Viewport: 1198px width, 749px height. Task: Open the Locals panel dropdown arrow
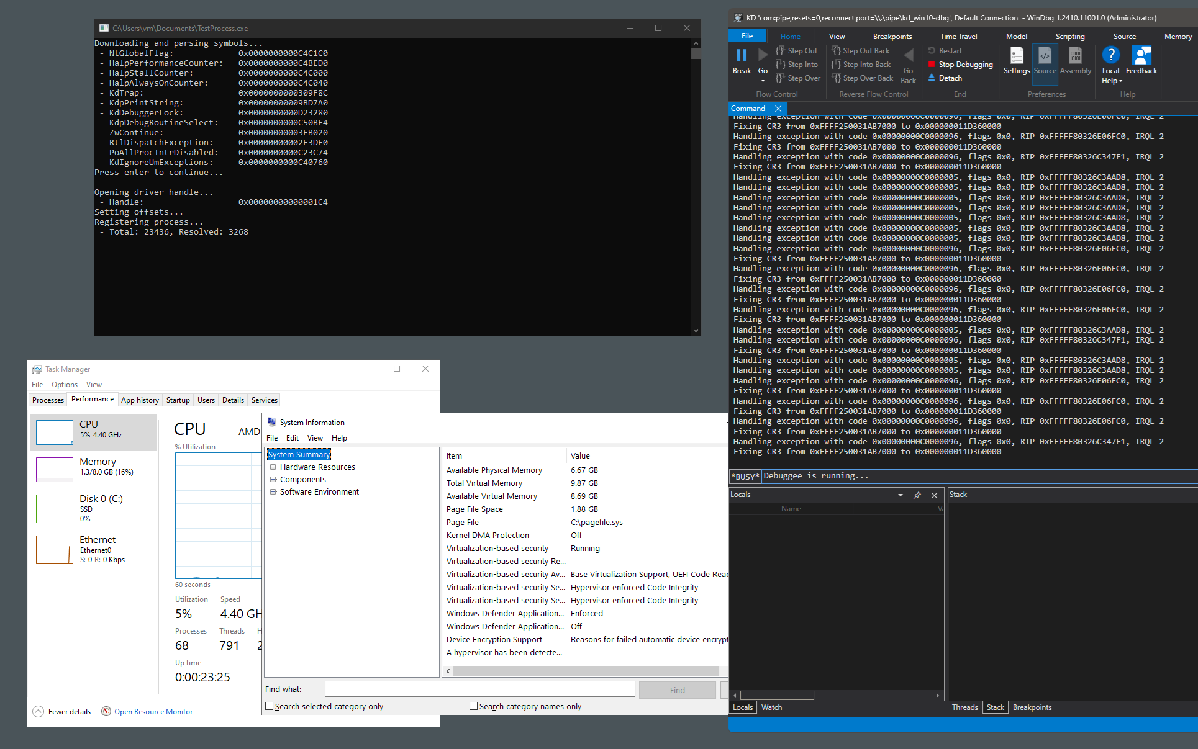[901, 495]
